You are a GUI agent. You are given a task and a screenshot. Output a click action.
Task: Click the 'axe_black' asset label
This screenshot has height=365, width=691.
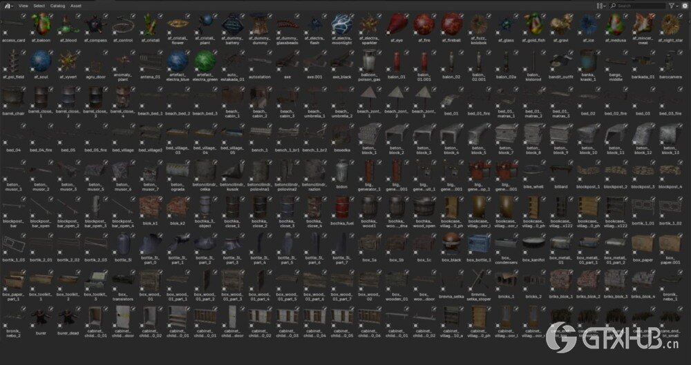point(342,77)
